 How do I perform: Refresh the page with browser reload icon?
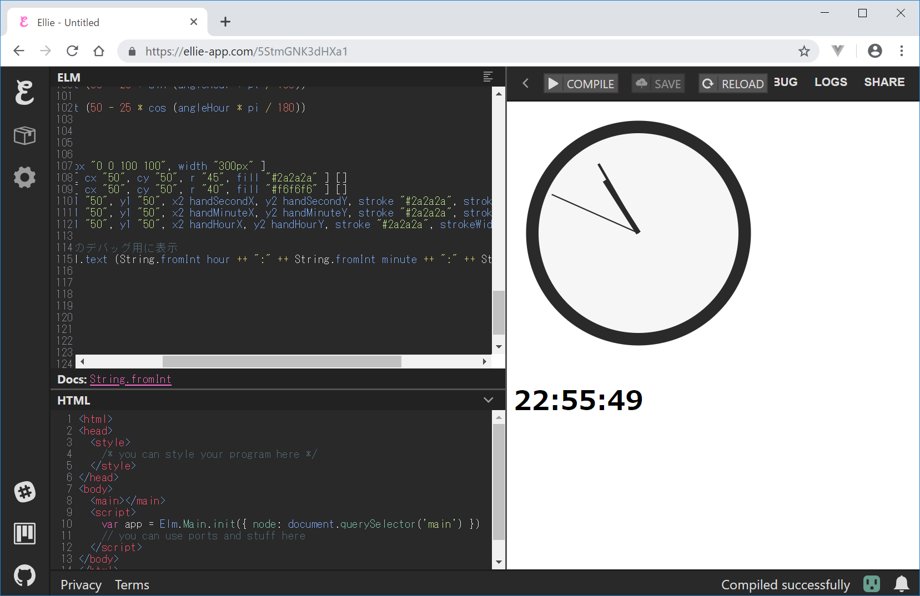(72, 51)
